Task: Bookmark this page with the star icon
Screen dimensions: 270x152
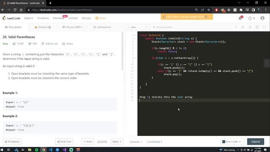Action: pyautogui.click(x=209, y=10)
